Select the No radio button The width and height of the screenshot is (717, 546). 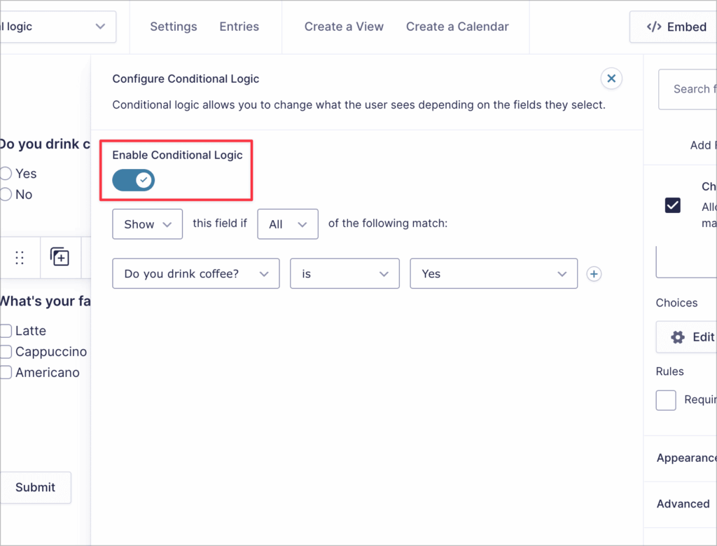tap(6, 195)
